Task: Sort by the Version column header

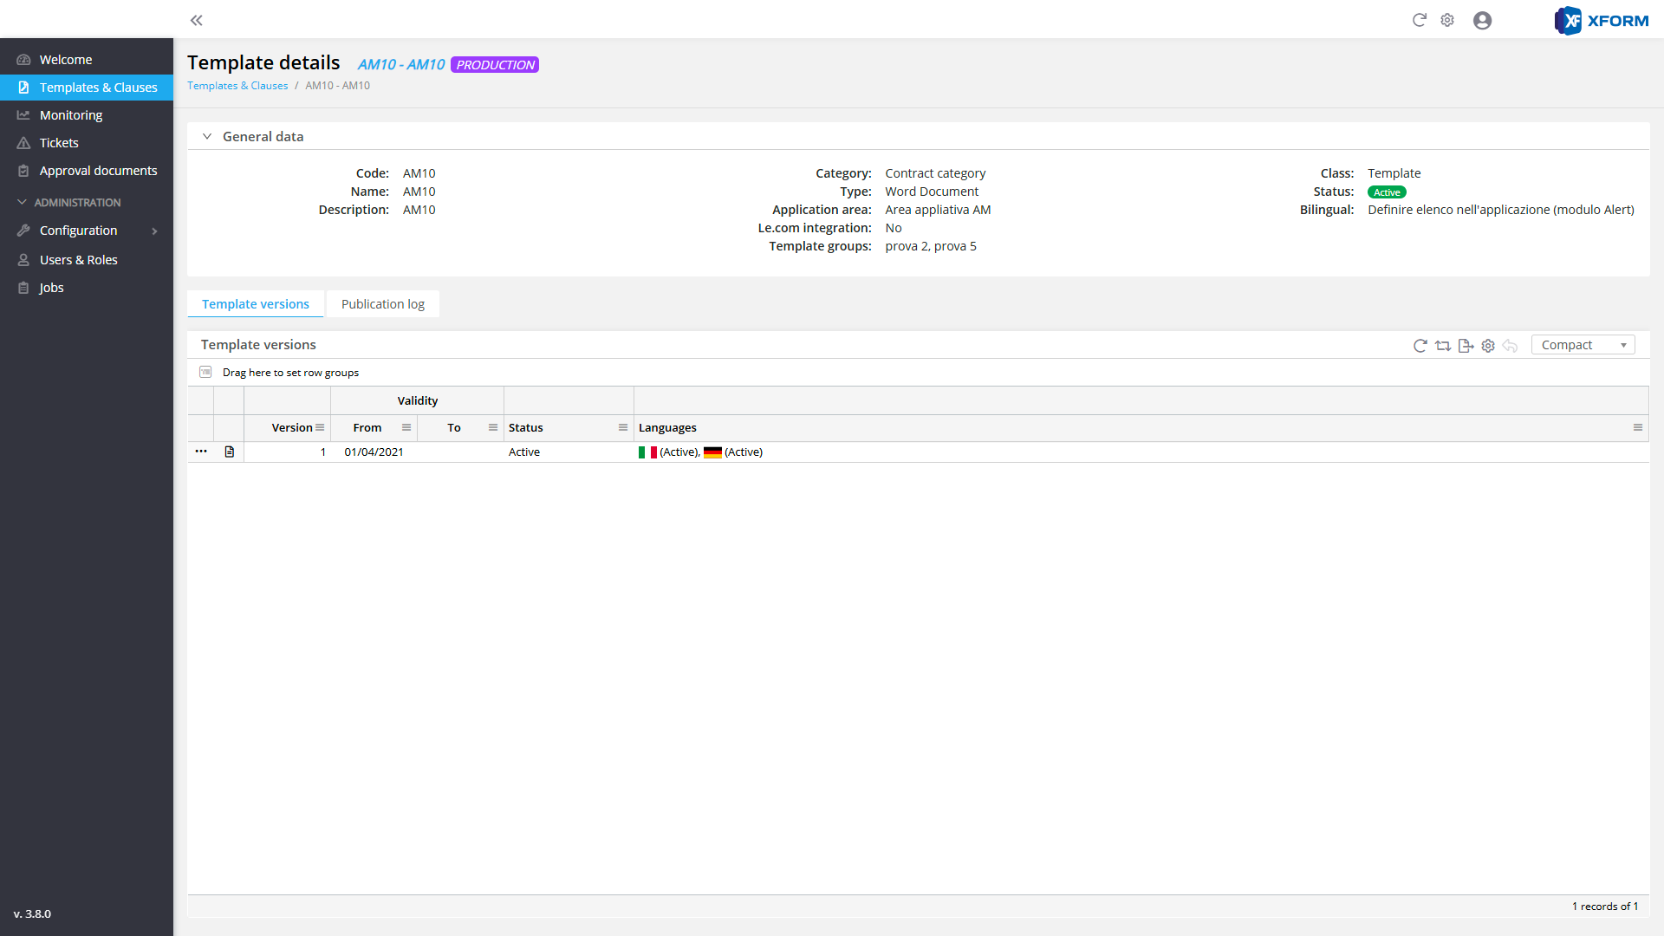Action: pyautogui.click(x=292, y=427)
